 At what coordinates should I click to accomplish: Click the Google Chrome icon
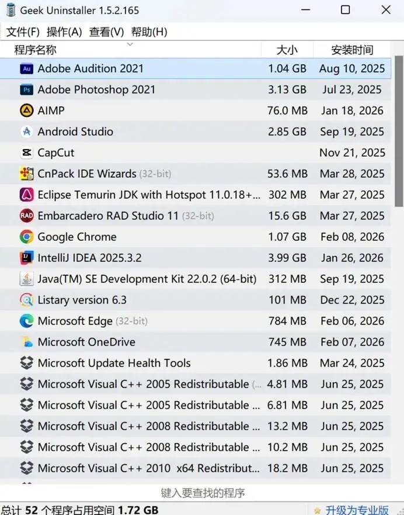pos(26,237)
